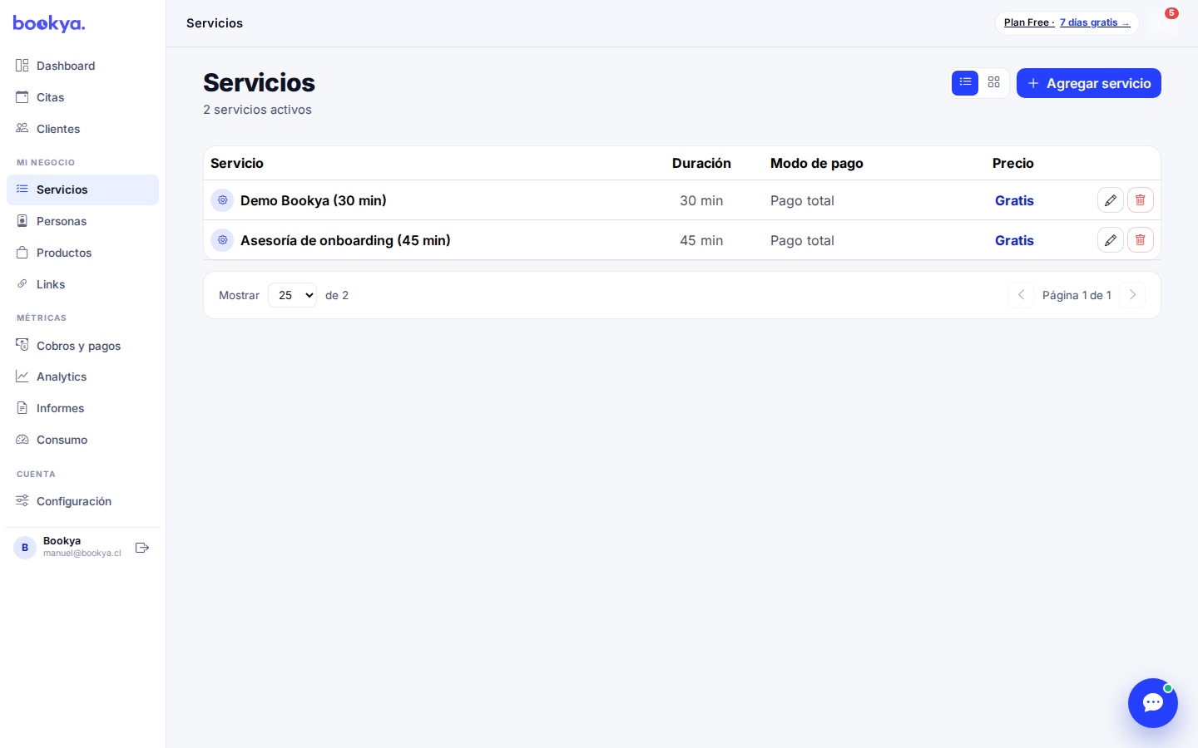Edit Demo Bookya (30 min) service
Image resolution: width=1198 pixels, height=748 pixels.
1111,200
